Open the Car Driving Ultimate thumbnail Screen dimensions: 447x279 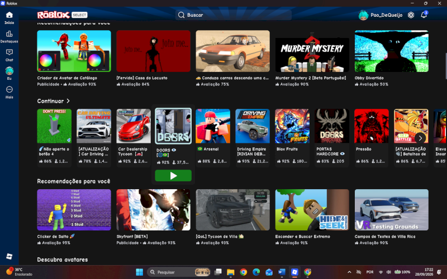click(x=94, y=126)
